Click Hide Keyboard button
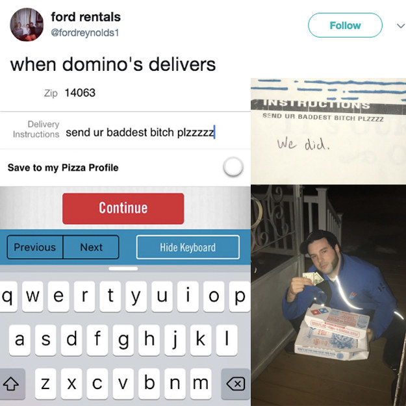The height and width of the screenshot is (406, 406). tap(188, 247)
